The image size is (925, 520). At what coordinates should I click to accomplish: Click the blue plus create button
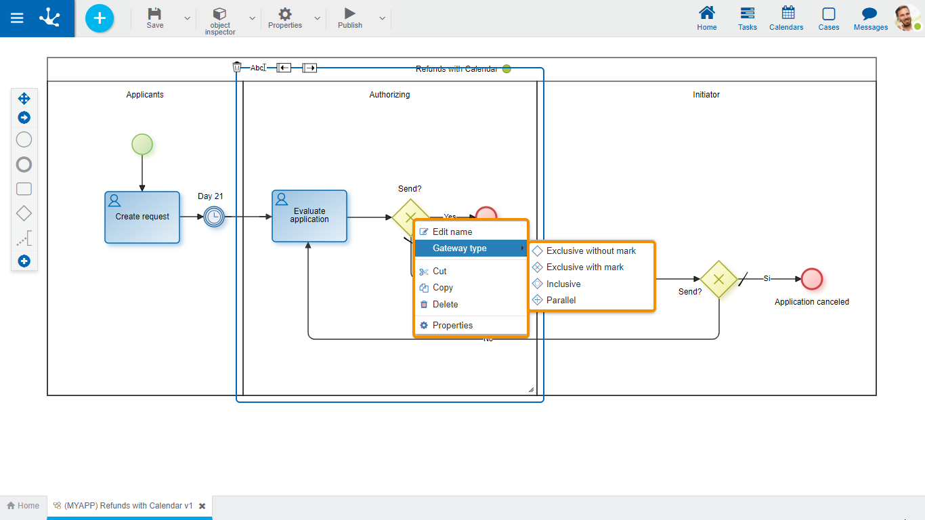pos(100,18)
